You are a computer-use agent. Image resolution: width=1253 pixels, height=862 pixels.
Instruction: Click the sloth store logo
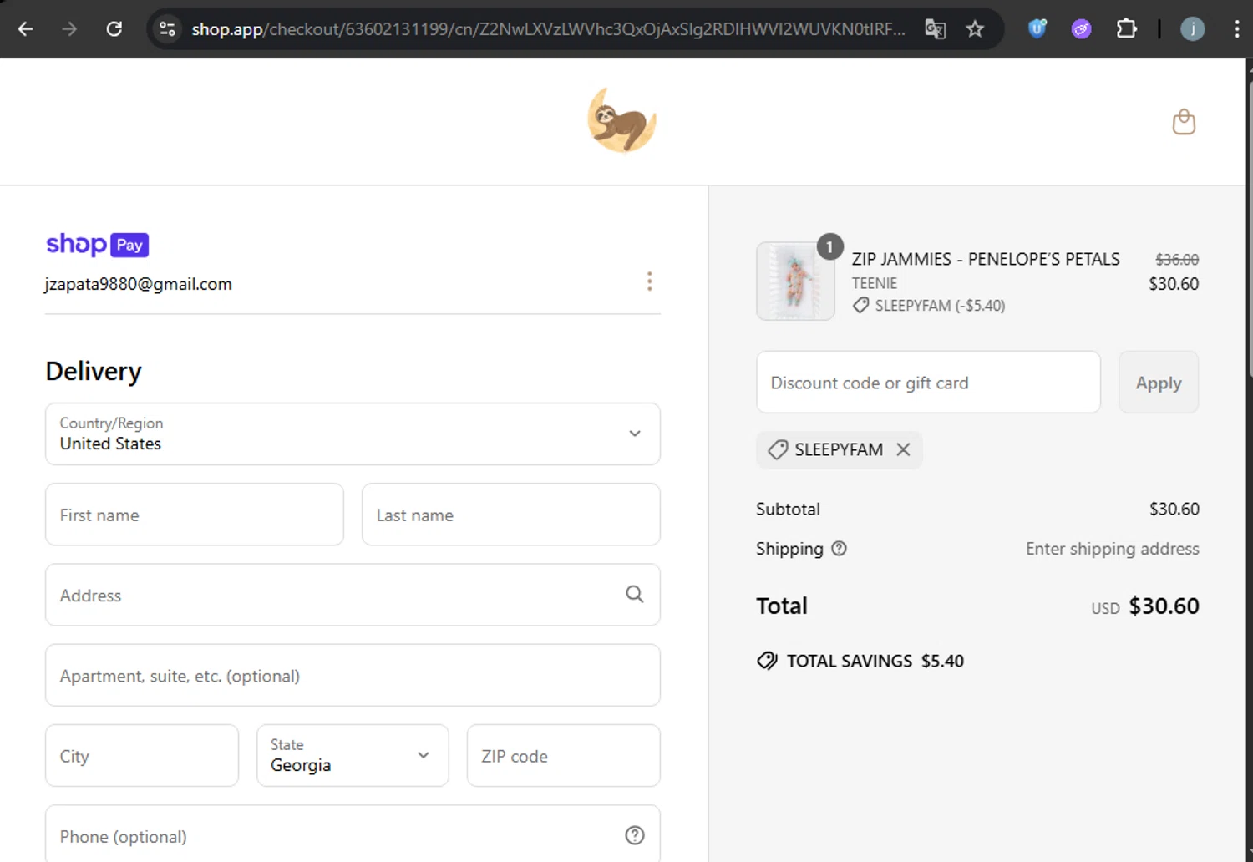[622, 121]
